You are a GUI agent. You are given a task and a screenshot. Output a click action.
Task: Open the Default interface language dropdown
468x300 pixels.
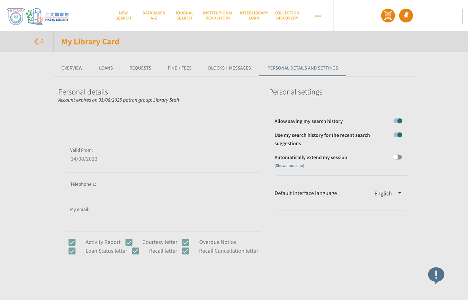pos(388,193)
